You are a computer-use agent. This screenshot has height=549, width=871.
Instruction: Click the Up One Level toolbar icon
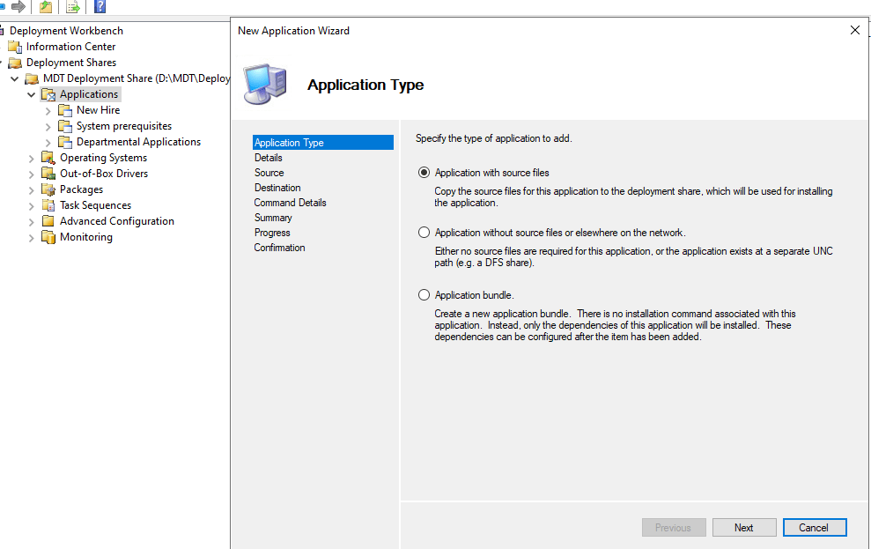46,7
